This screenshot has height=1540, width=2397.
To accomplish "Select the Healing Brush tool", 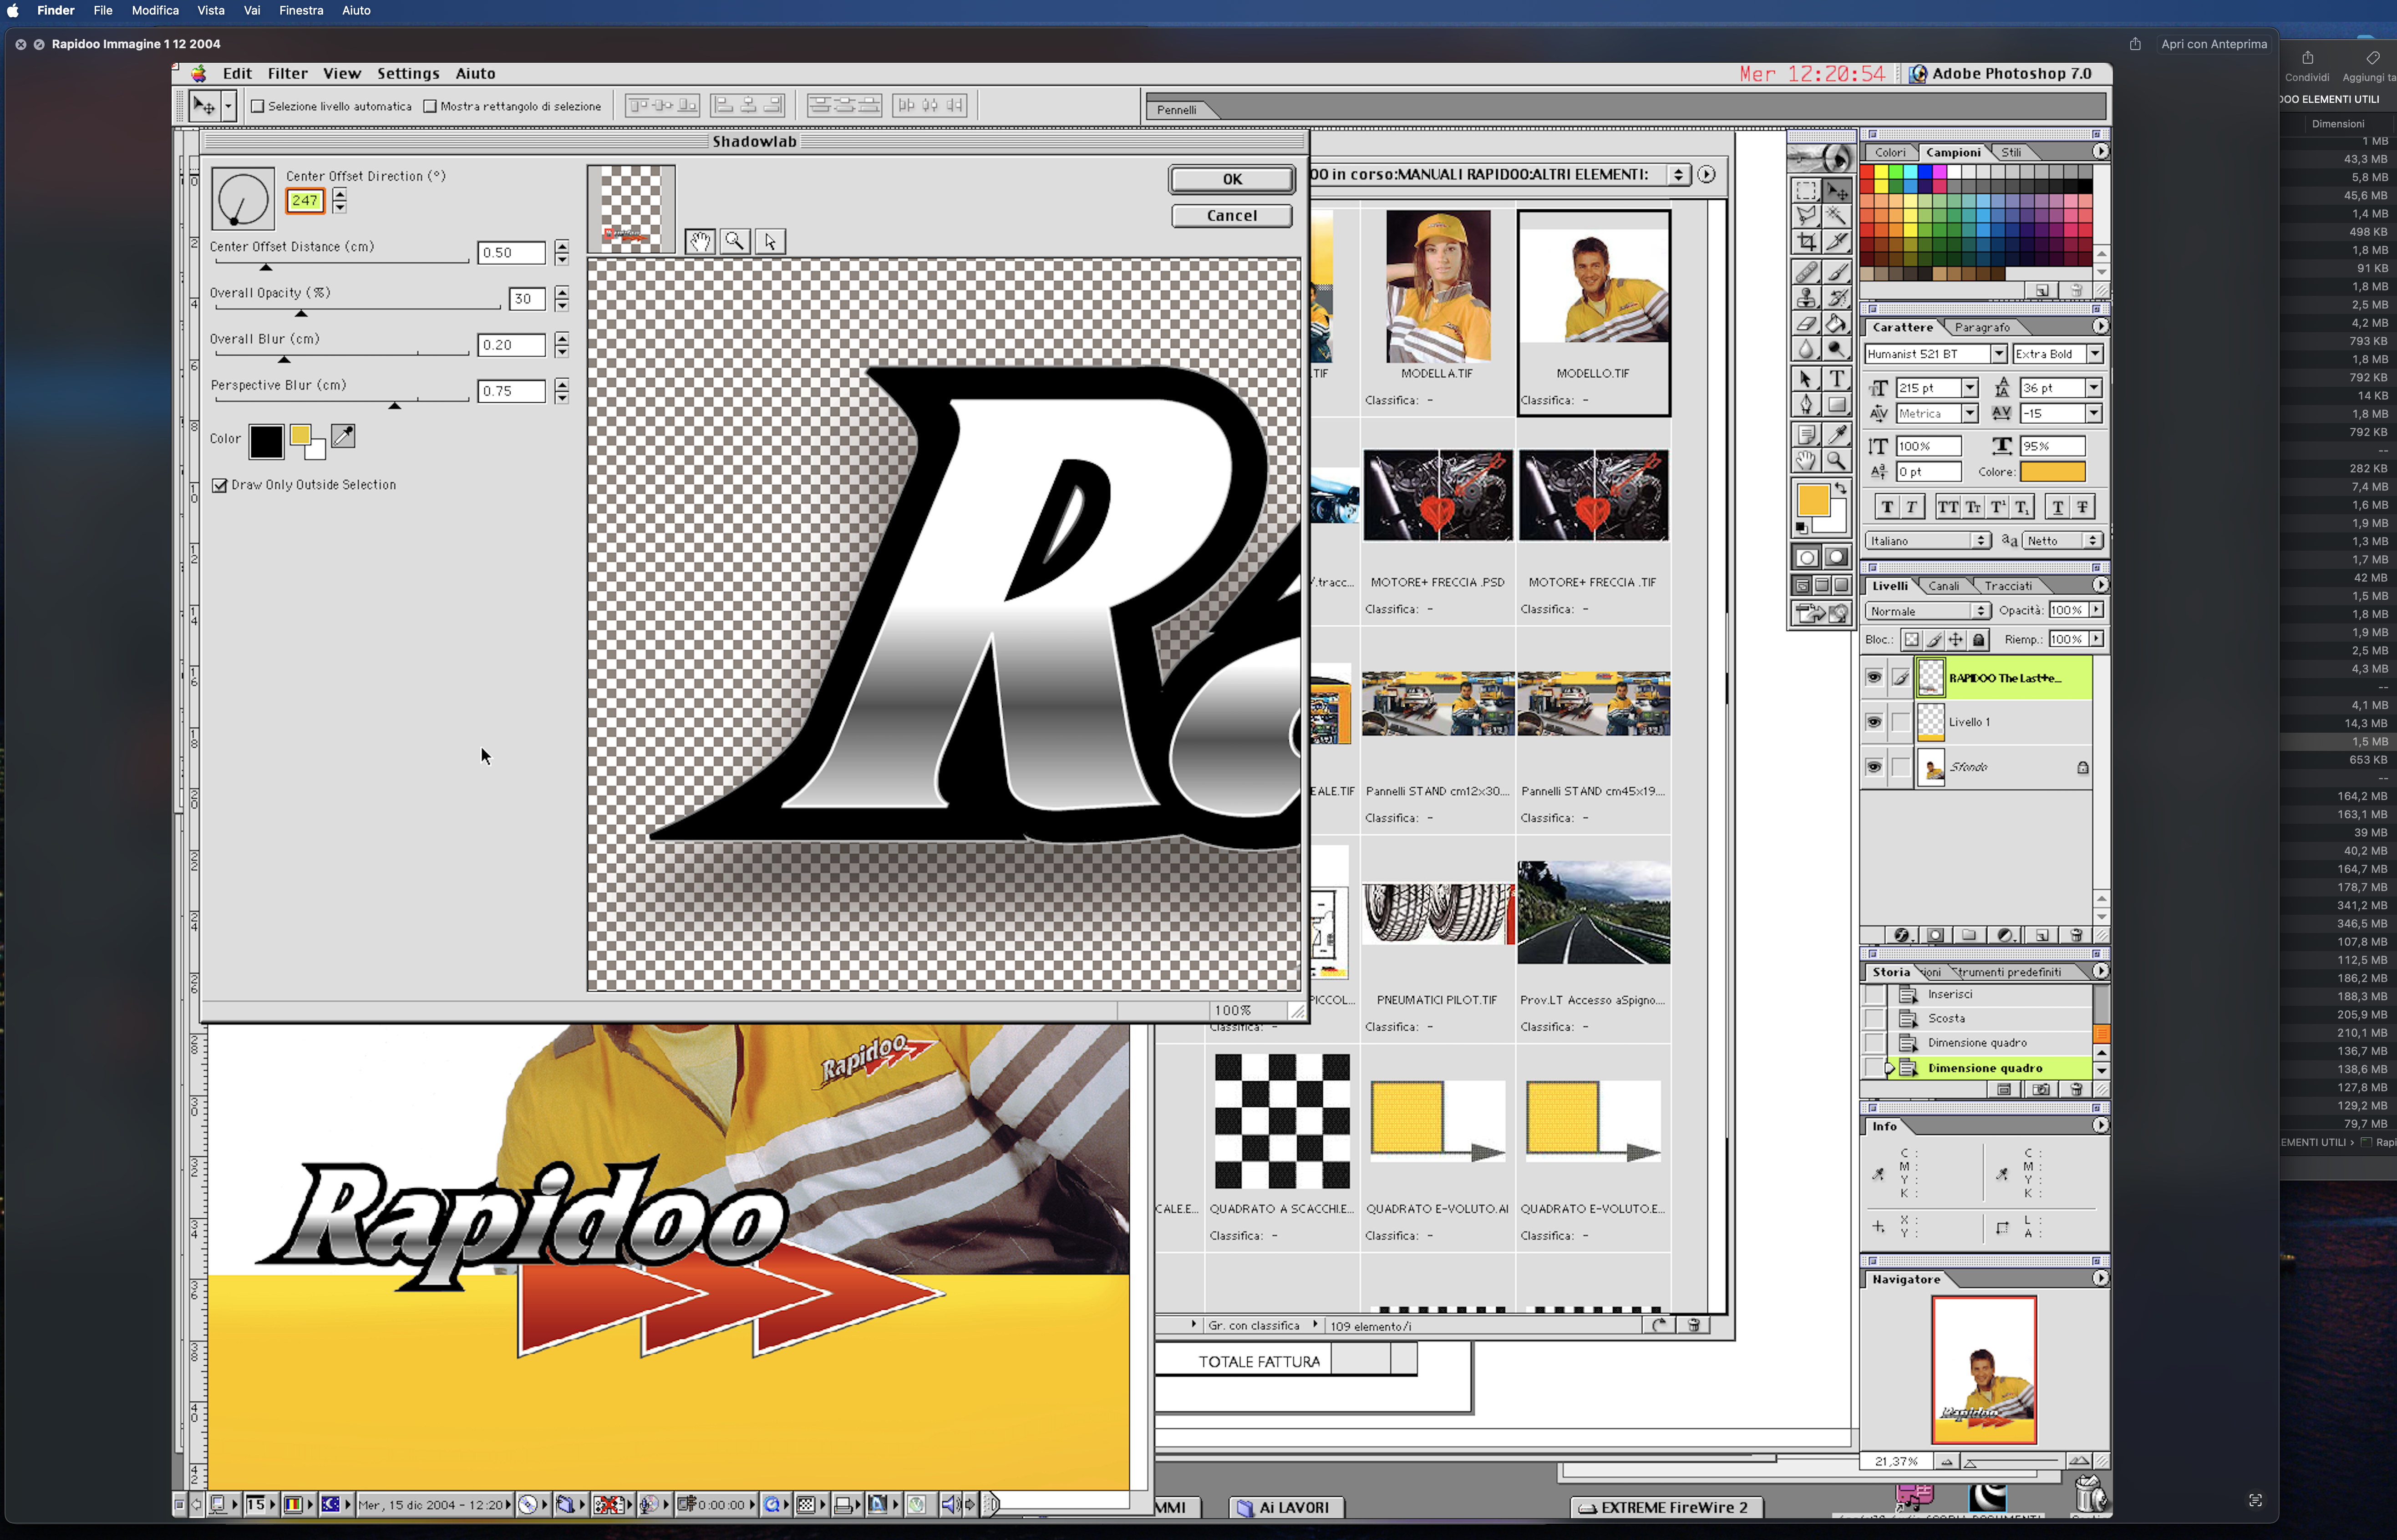I will click(1806, 273).
